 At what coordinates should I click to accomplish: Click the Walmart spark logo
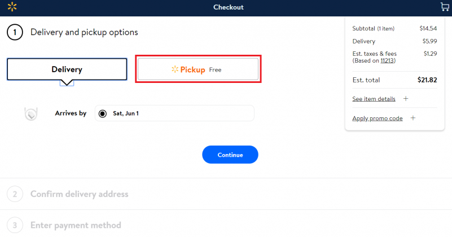12,7
